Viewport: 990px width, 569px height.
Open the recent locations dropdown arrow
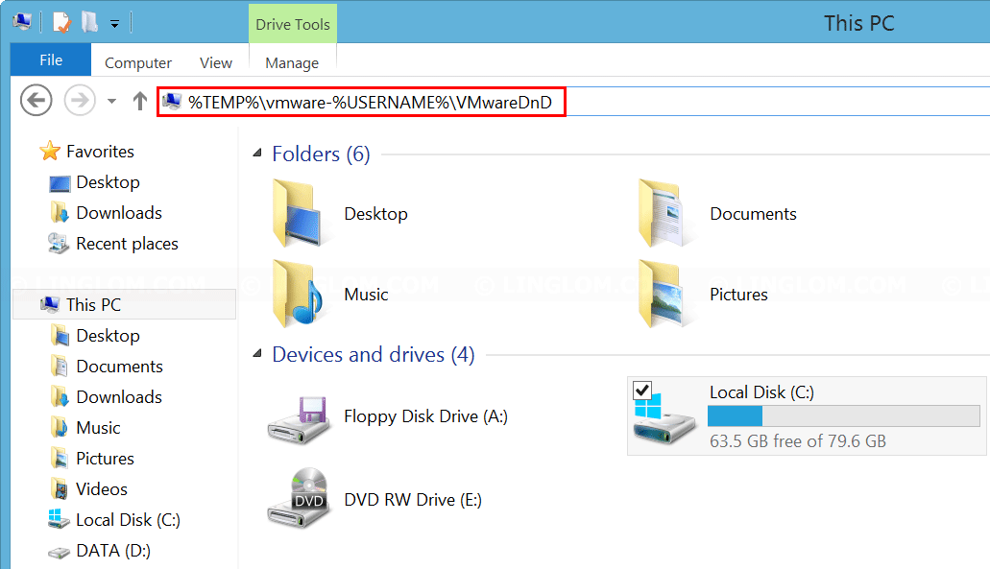111,101
